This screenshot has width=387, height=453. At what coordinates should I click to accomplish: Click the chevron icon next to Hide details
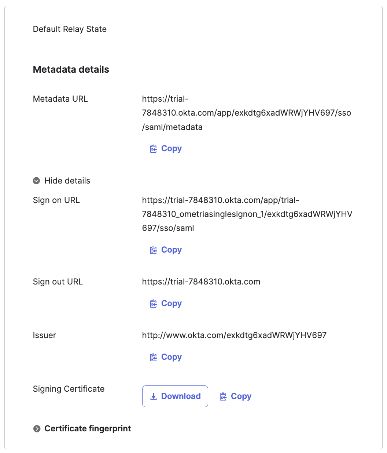click(37, 181)
